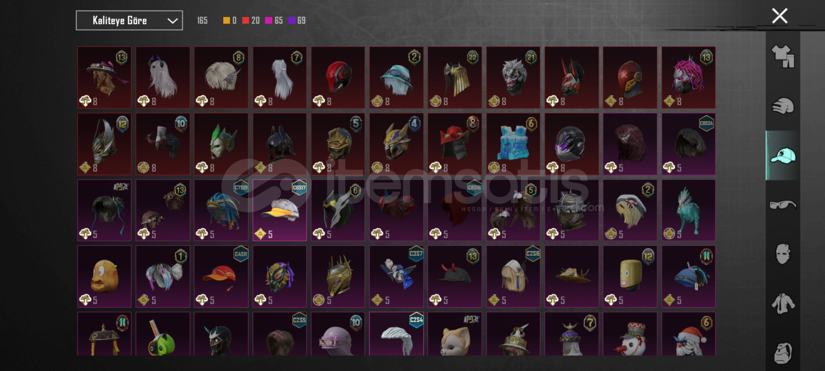Screen dimensions: 825x371
Task: Select the red C4S11 baseball cap item
Action: (x=221, y=277)
